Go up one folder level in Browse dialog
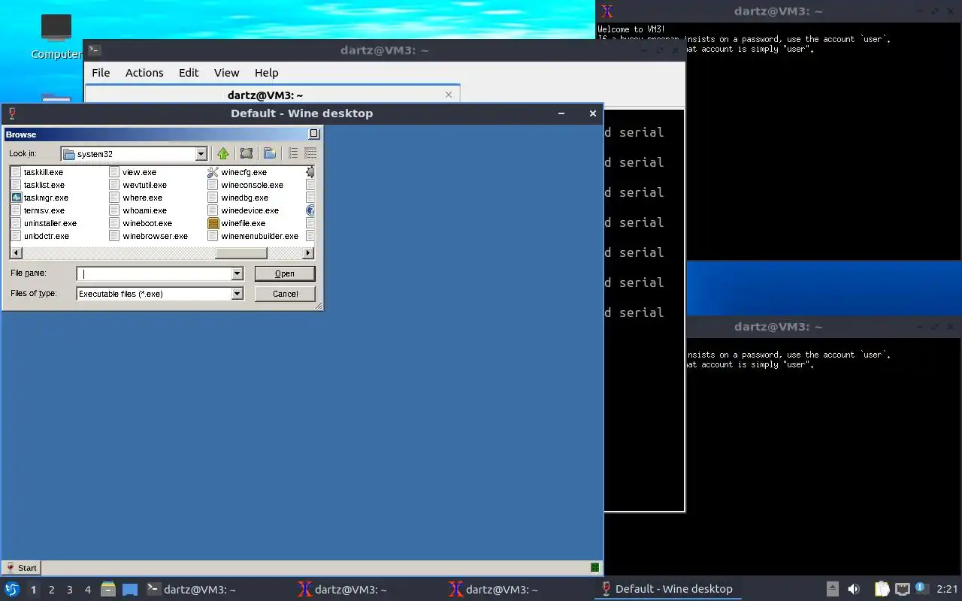The width and height of the screenshot is (962, 601). [223, 153]
